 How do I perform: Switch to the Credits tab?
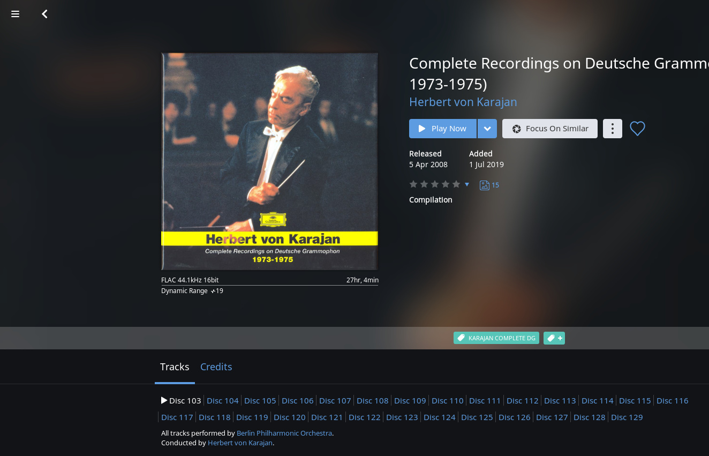(216, 367)
